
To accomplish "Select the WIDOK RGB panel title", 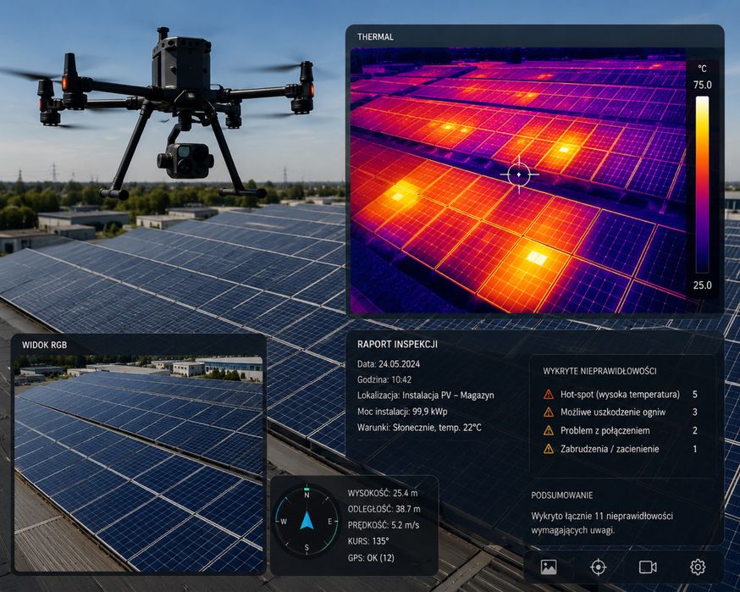I will point(44,345).
